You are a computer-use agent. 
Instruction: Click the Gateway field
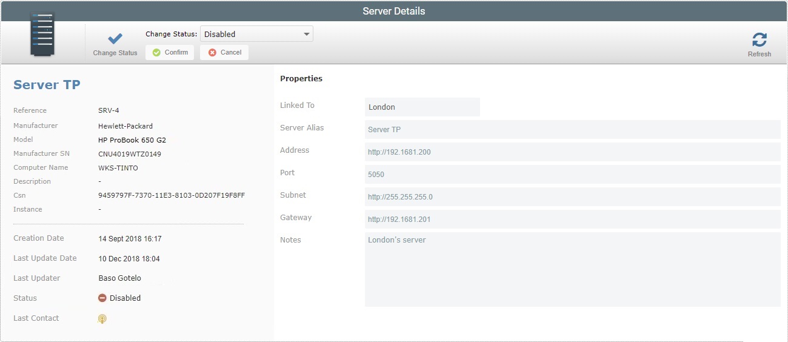coord(573,220)
